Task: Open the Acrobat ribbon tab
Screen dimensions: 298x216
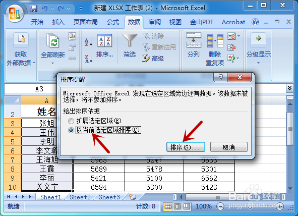Action: click(233, 22)
